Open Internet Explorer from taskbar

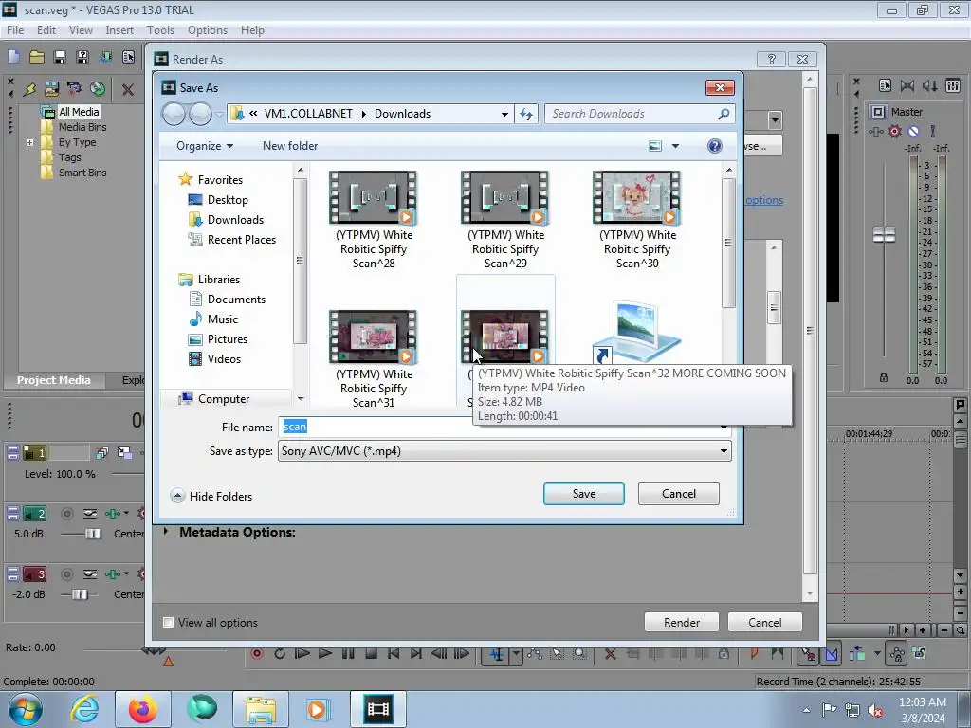(x=84, y=709)
